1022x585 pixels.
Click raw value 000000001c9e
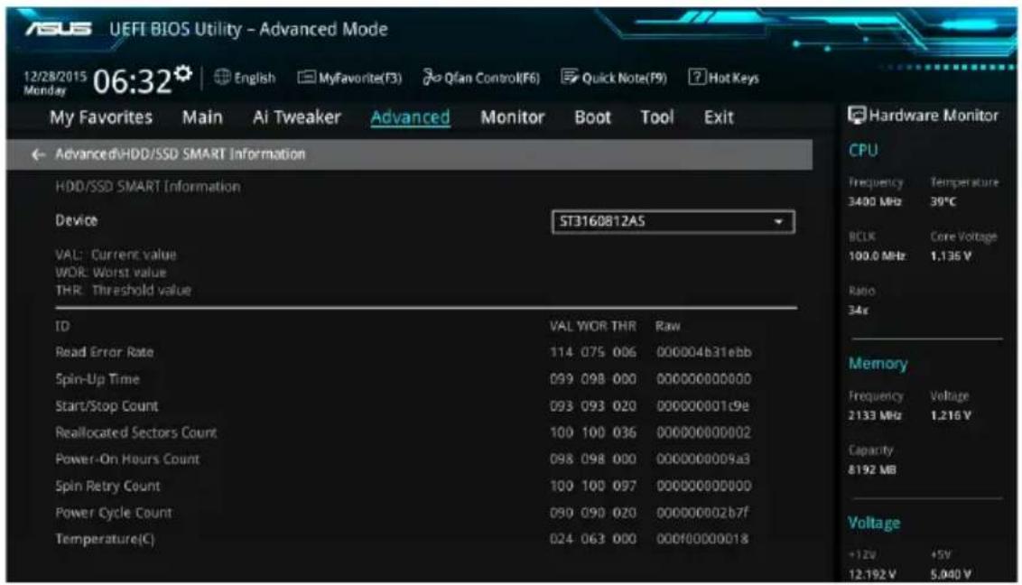(x=702, y=406)
